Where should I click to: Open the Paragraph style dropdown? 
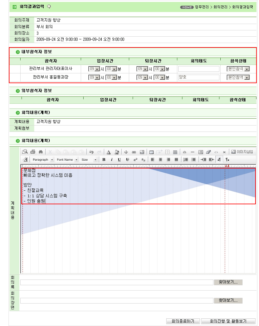(43, 160)
